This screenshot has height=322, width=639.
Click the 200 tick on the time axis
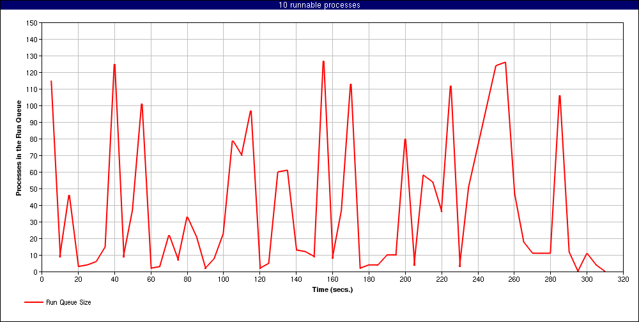[x=405, y=279]
